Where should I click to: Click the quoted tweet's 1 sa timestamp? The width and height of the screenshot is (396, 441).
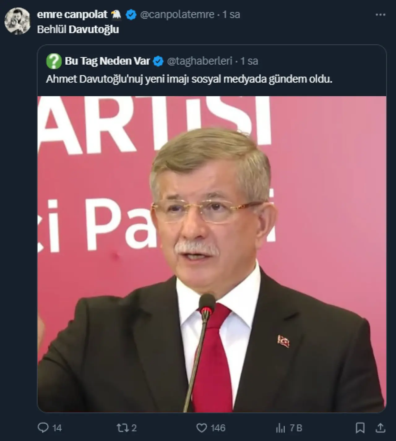(x=249, y=61)
